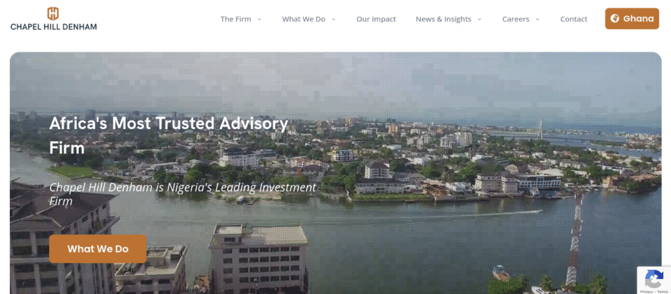The width and height of the screenshot is (671, 294).
Task: Click the Africa's Most Trusted Advisory Firm heading
Action: click(x=168, y=136)
